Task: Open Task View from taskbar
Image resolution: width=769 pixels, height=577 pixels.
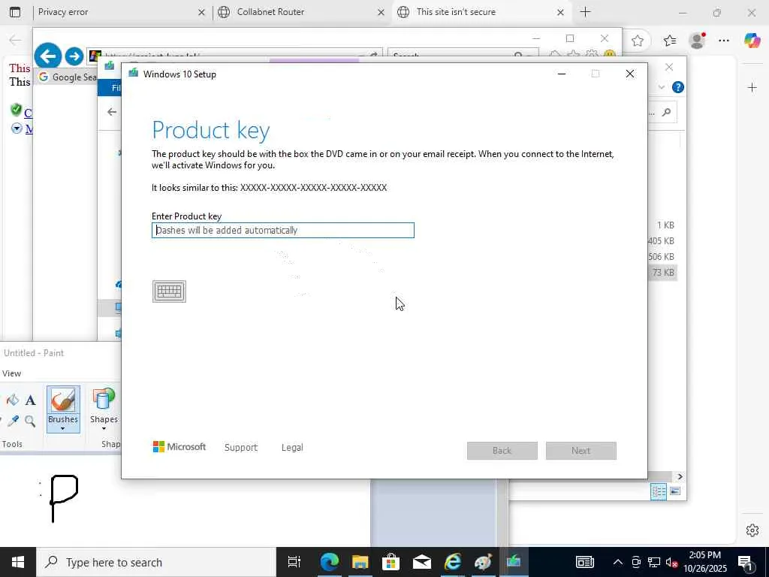Action: pyautogui.click(x=294, y=562)
